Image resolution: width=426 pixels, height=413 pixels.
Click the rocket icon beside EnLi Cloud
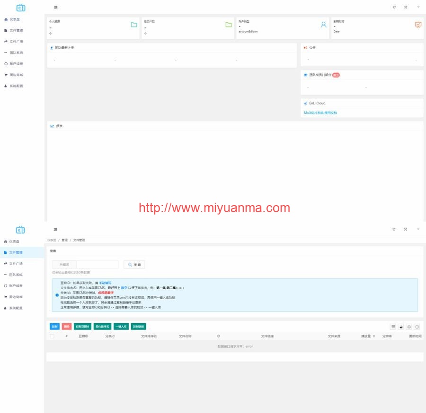306,103
